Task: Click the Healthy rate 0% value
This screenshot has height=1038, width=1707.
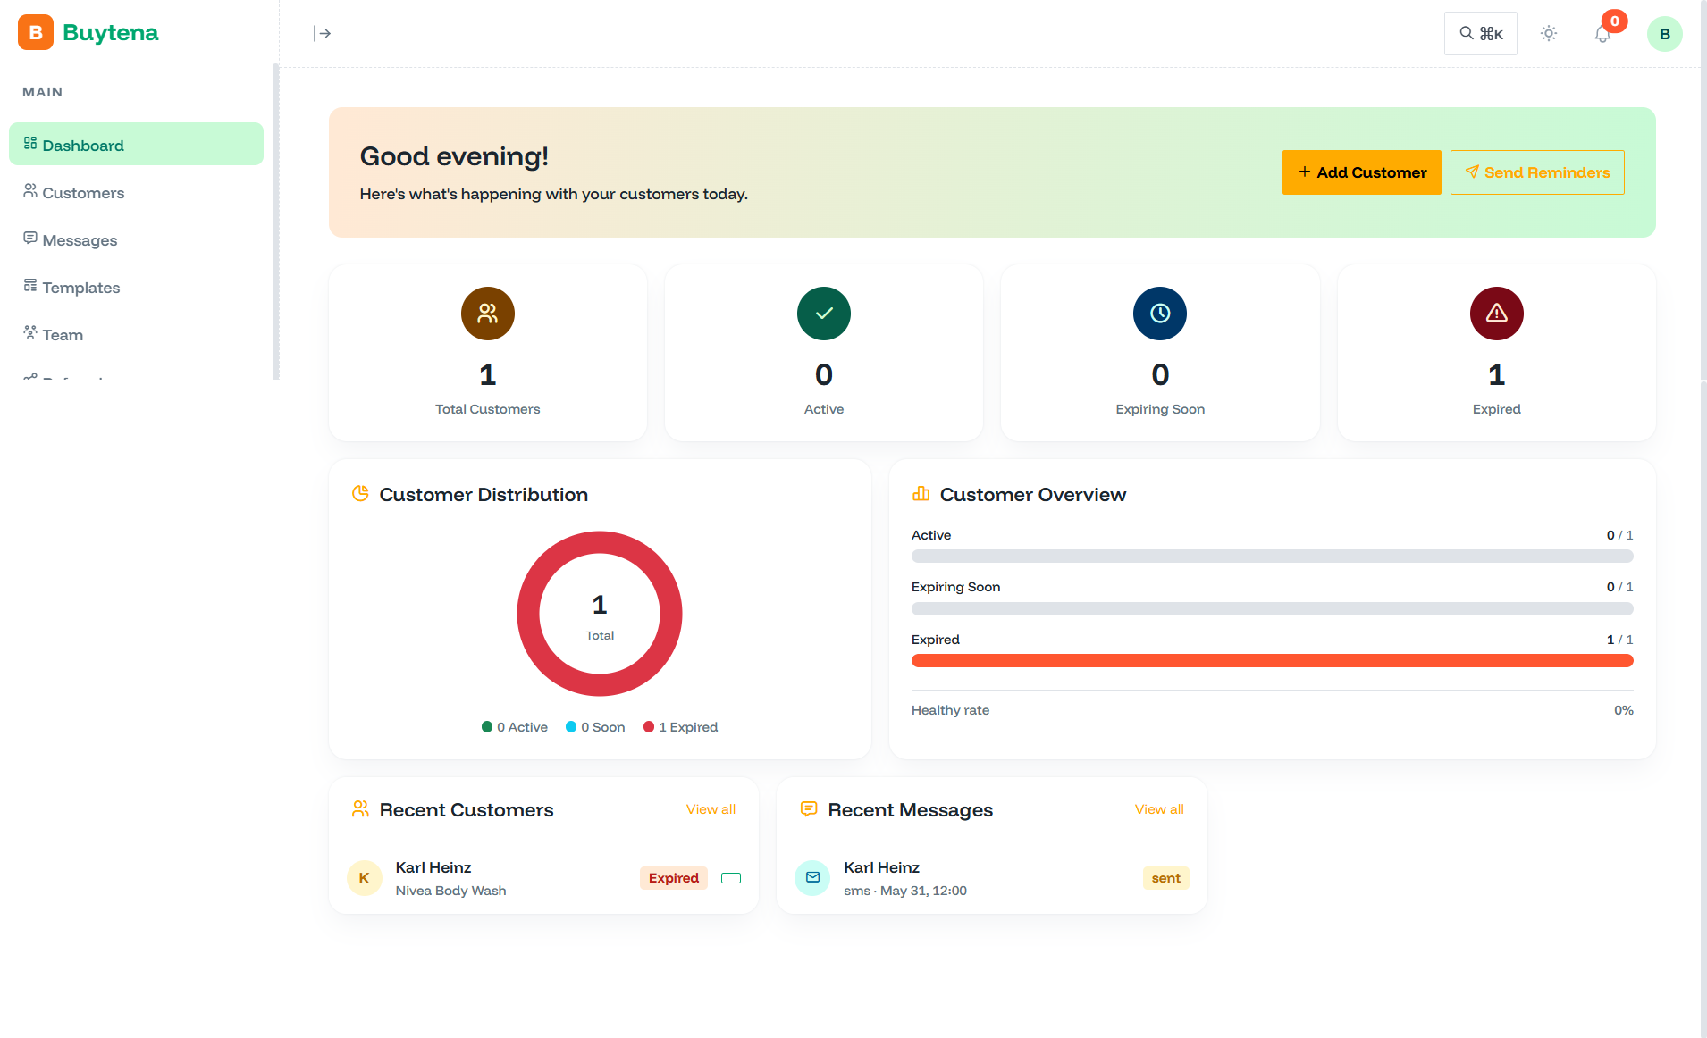Action: click(1623, 710)
